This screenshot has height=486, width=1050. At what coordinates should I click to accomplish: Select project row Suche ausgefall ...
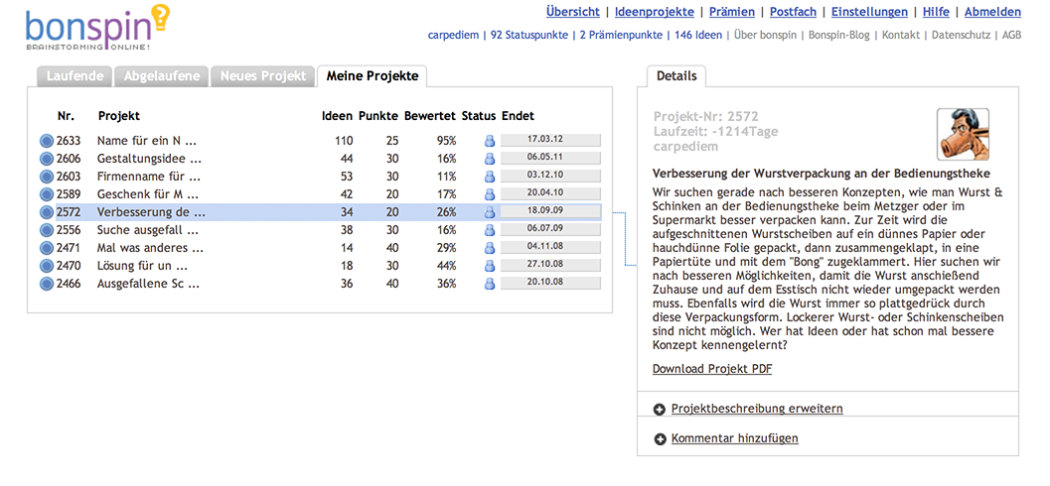coord(151,230)
